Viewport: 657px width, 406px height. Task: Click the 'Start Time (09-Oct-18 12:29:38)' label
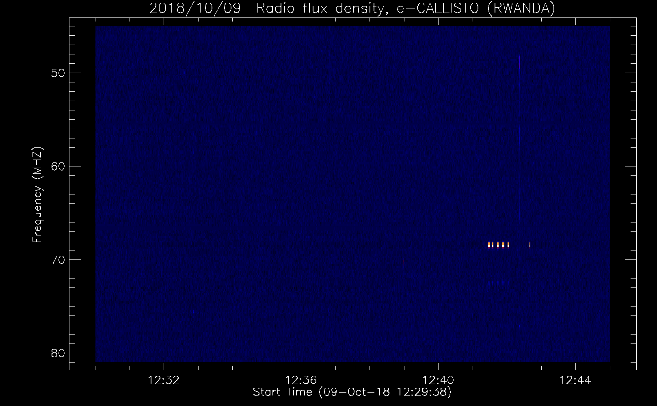(352, 392)
